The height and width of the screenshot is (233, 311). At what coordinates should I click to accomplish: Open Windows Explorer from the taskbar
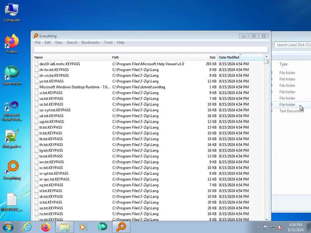(x=65, y=227)
